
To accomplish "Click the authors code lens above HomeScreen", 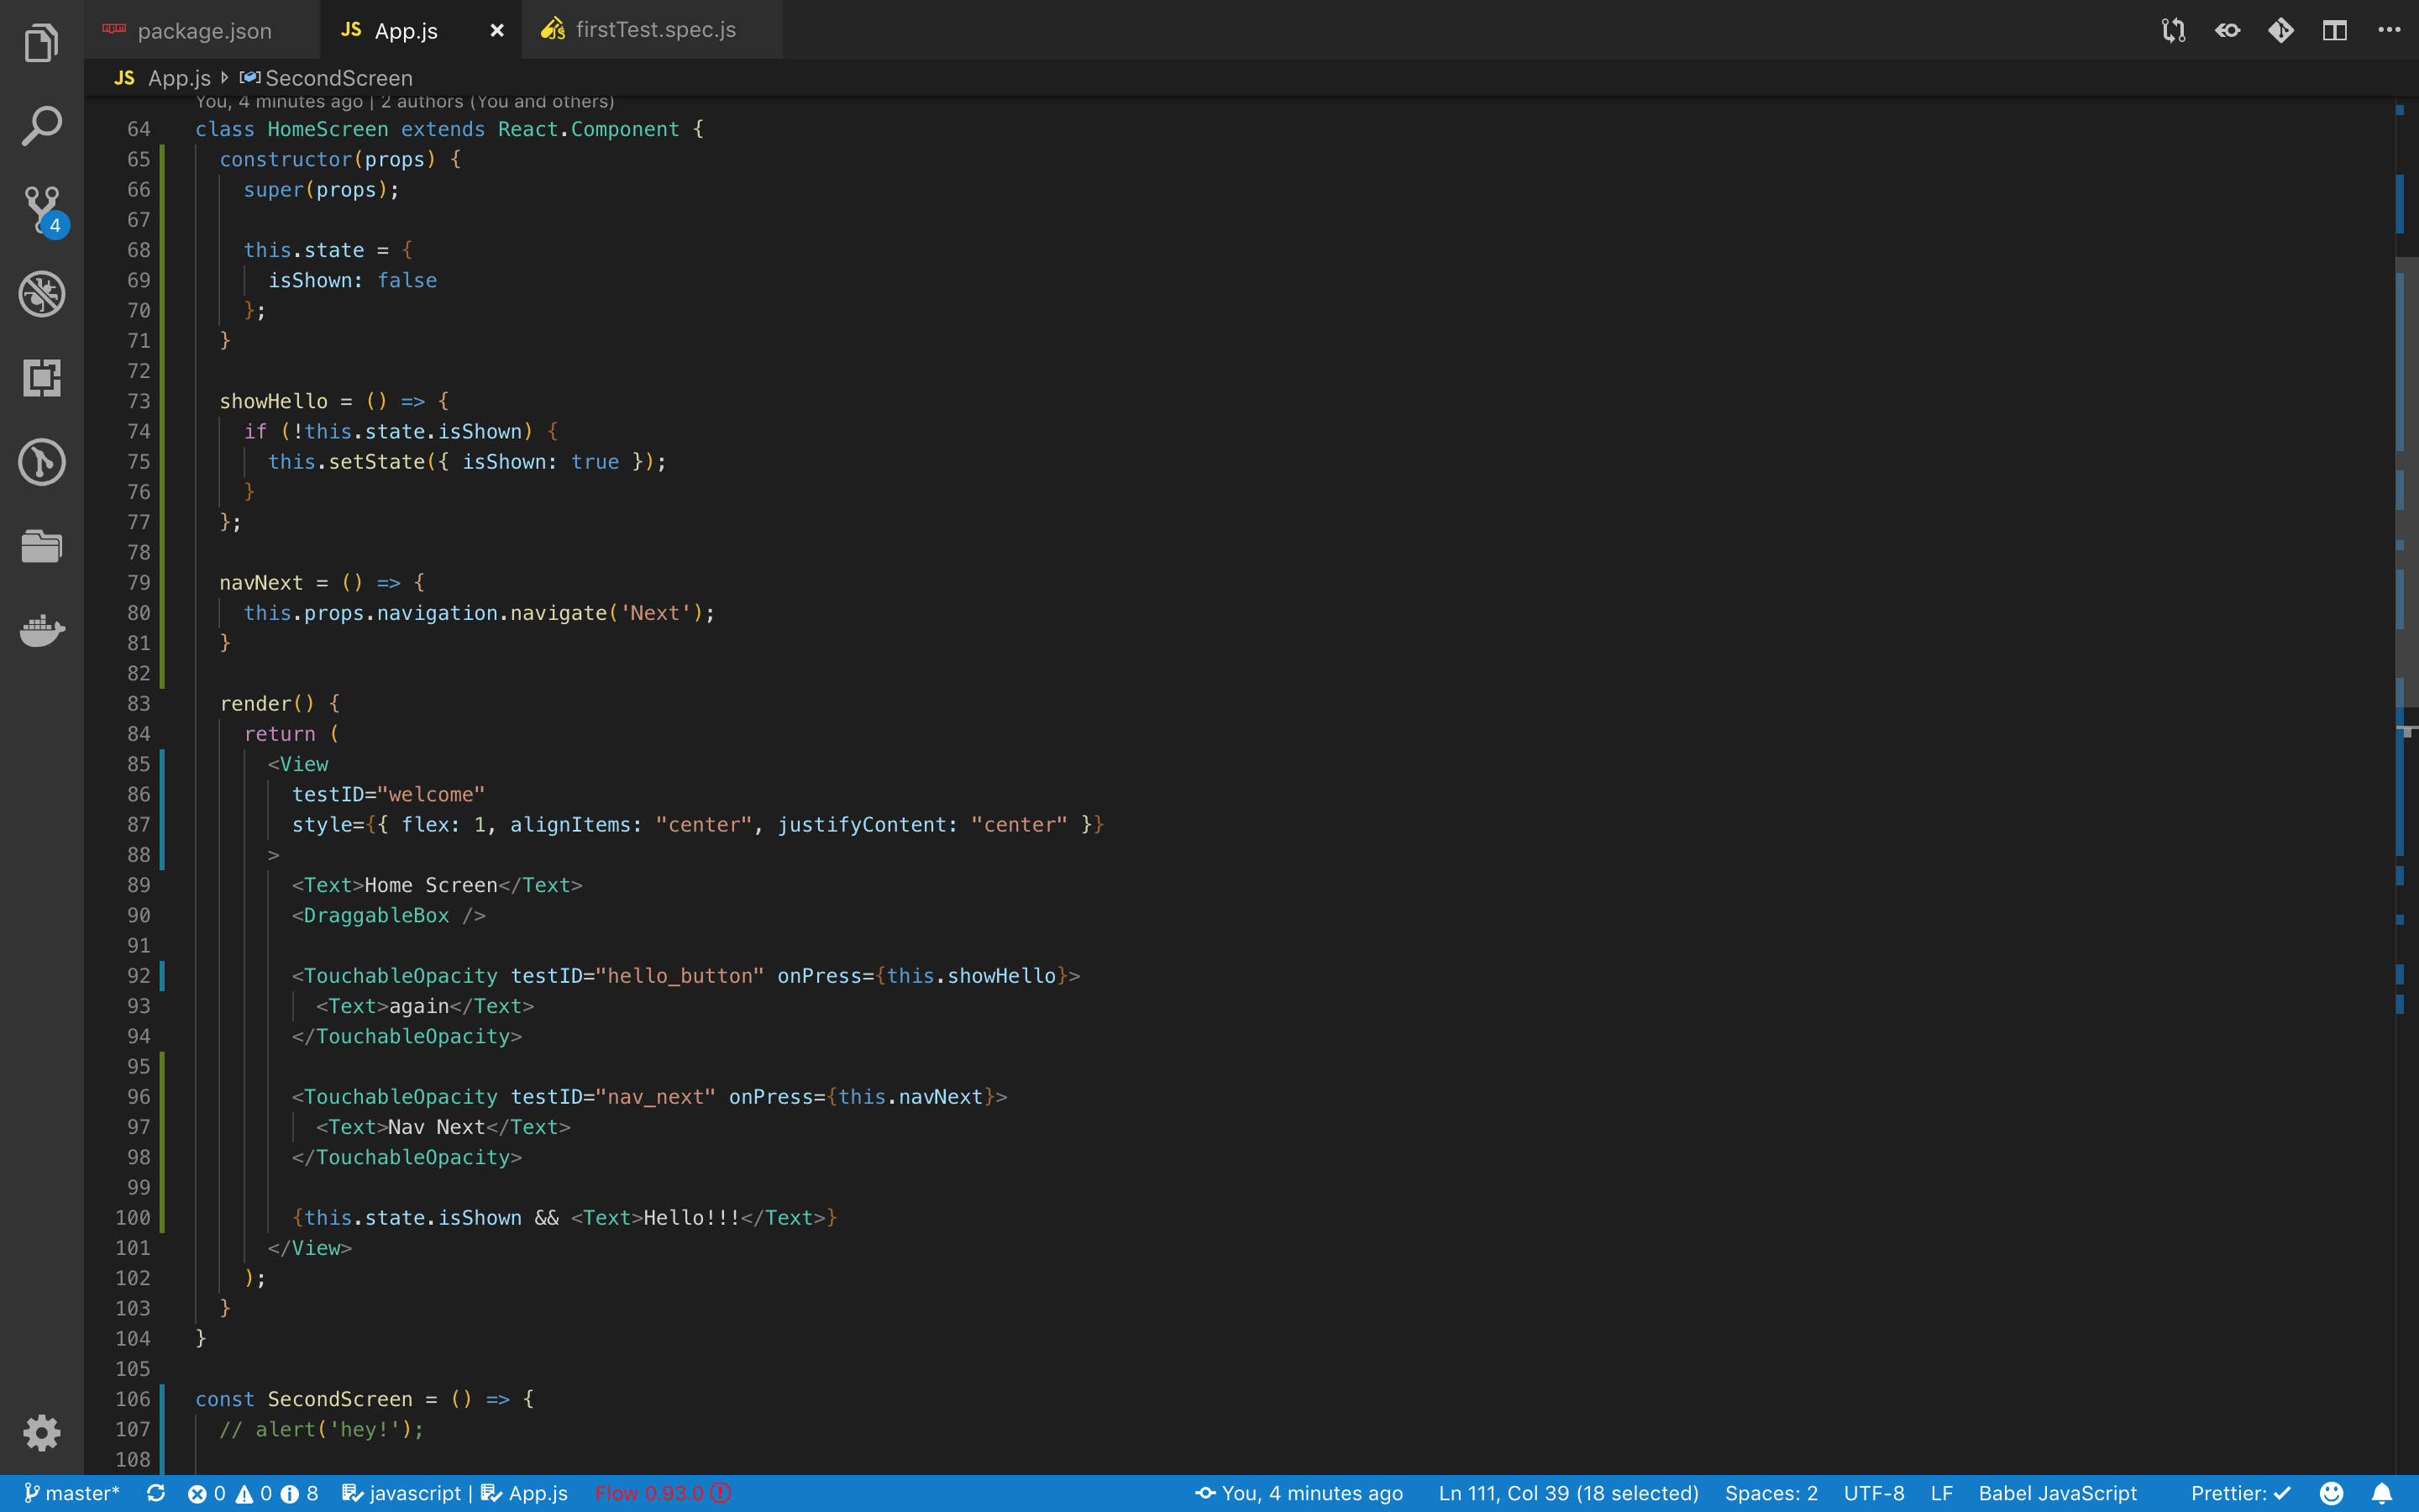I will click(405, 101).
